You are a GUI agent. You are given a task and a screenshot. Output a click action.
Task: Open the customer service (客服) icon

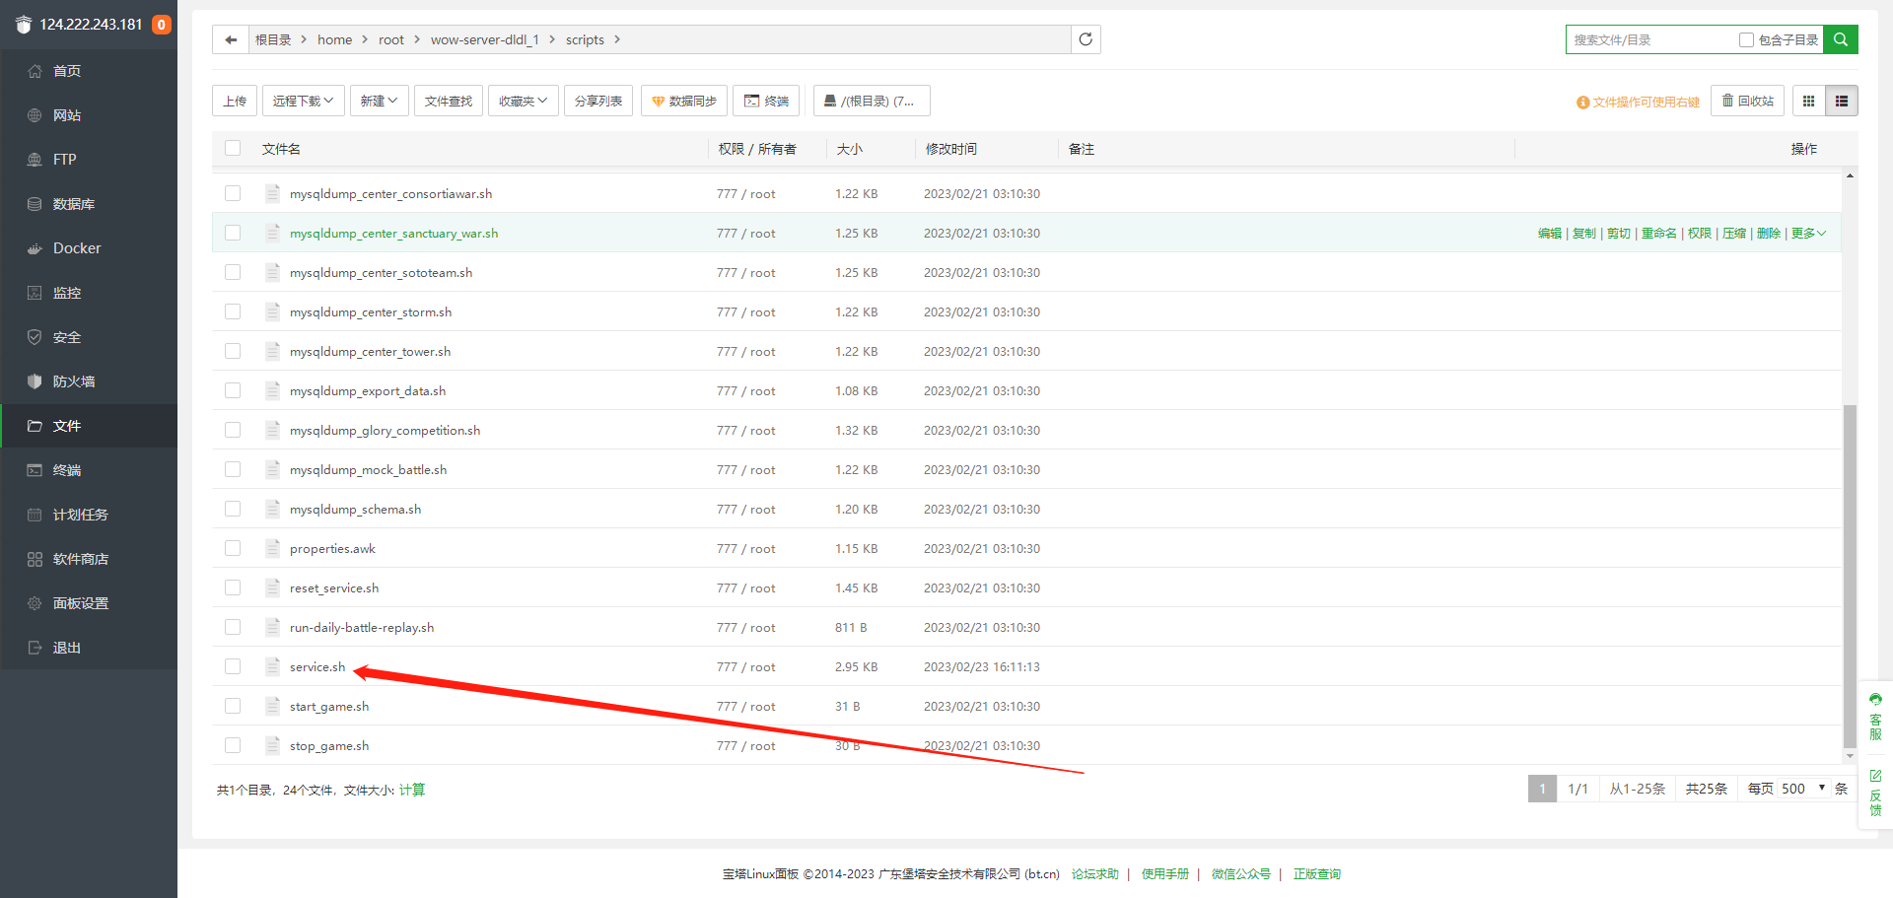point(1875,717)
